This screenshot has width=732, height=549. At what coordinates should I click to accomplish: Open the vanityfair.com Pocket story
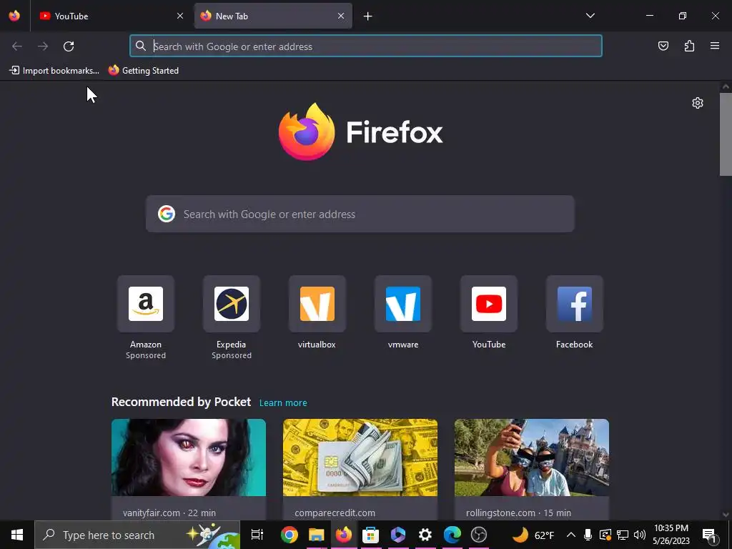click(189, 469)
